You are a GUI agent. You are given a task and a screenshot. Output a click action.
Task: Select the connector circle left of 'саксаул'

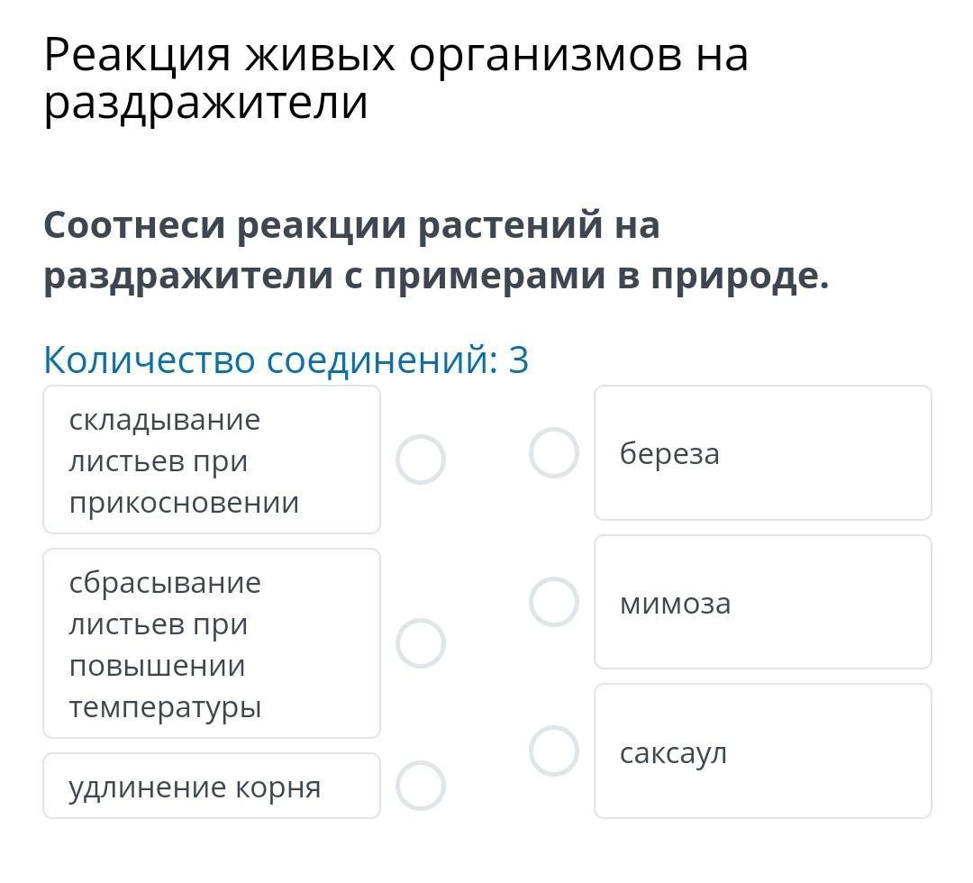click(x=553, y=751)
